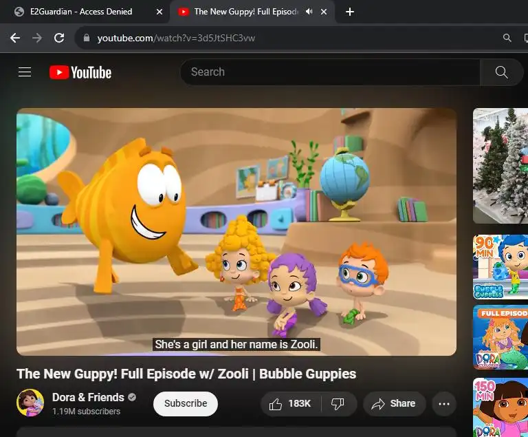Open the 150 MIN Dora suggested thumbnail
This screenshot has width=528, height=437.
coord(500,407)
